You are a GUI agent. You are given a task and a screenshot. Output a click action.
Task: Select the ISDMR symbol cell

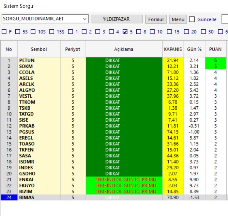39,161
